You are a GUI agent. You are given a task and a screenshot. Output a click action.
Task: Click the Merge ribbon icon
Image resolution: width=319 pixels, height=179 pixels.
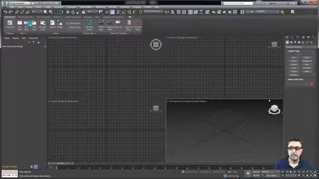tap(60, 24)
